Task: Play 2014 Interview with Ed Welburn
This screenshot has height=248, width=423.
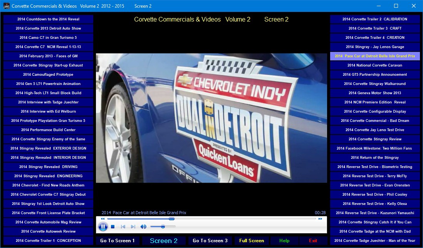Action: [48, 112]
